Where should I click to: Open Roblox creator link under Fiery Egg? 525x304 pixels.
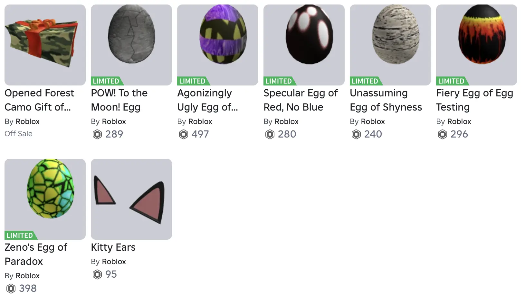point(459,121)
